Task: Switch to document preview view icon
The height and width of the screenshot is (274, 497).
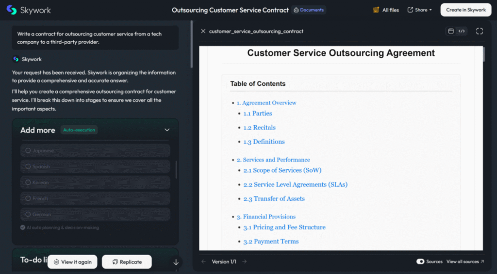Action: click(x=451, y=31)
